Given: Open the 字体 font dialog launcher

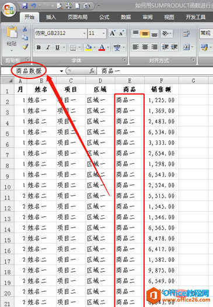Looking at the screenshot, I should pyautogui.click(x=124, y=59).
